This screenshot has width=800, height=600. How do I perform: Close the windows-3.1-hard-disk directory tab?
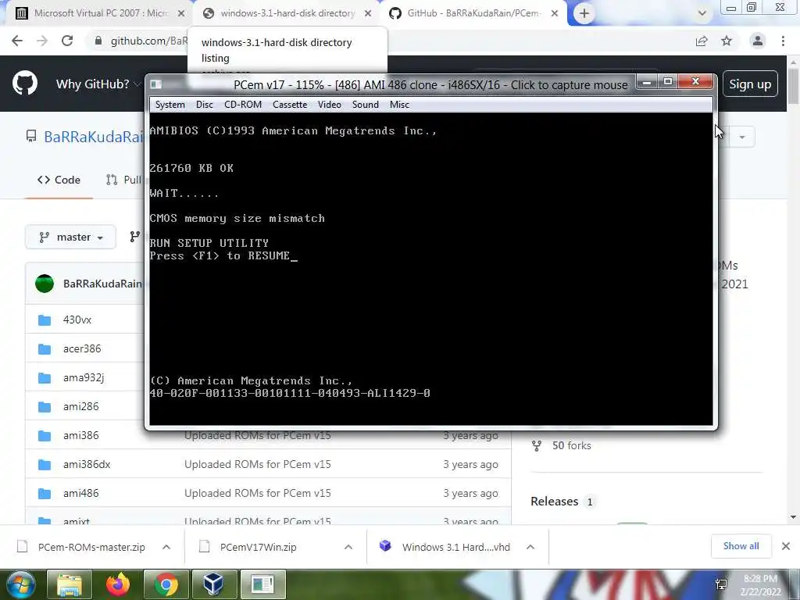point(368,14)
